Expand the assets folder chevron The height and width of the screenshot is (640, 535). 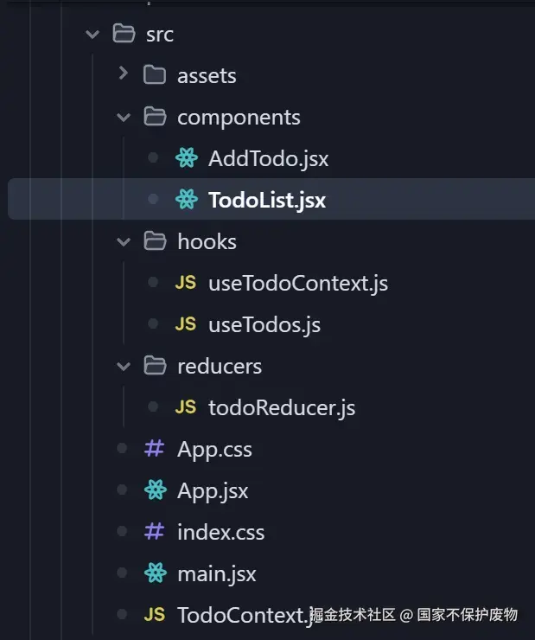point(124,75)
